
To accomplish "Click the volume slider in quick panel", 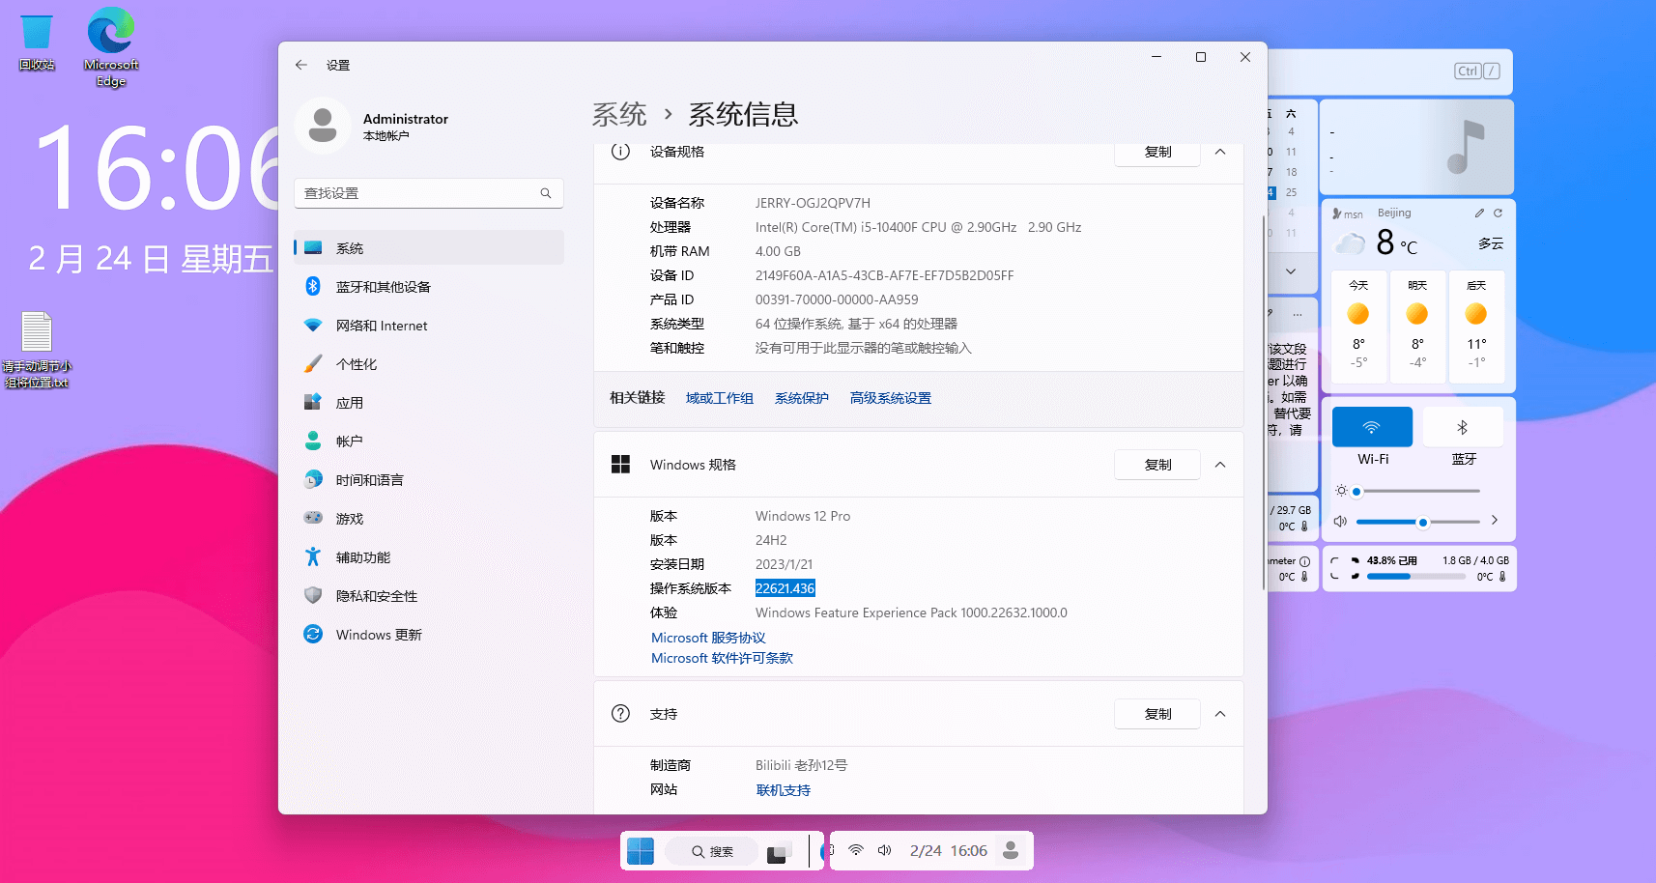I will (x=1417, y=522).
